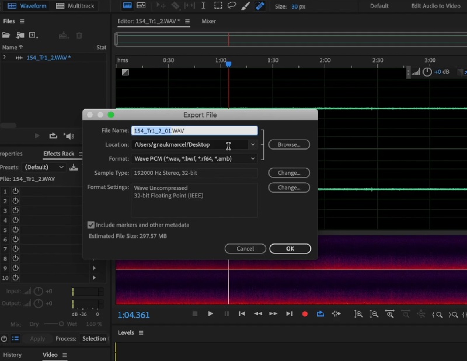Click the Browse button
Screen dimensions: 467x361
[289, 145]
